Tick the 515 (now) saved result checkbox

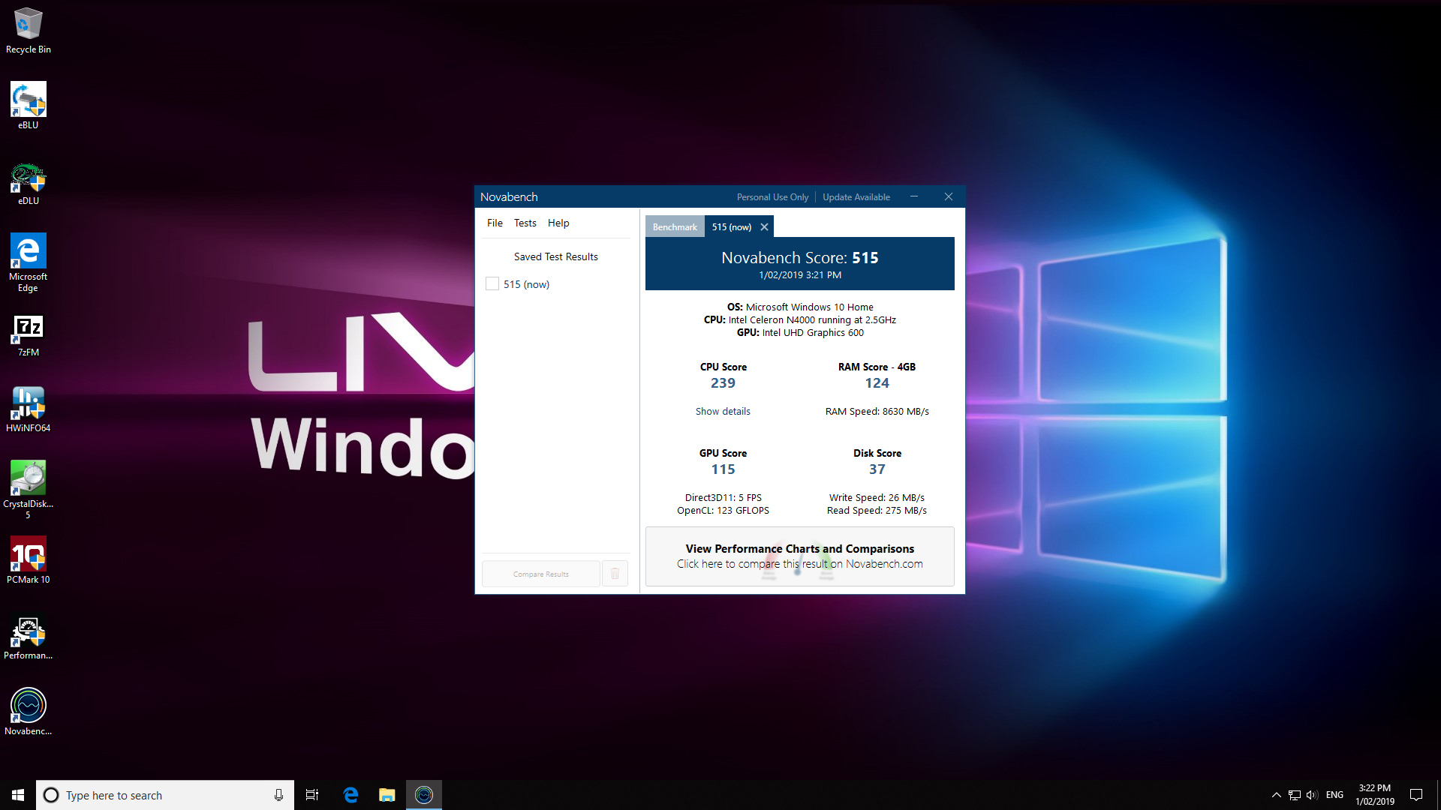(x=492, y=284)
